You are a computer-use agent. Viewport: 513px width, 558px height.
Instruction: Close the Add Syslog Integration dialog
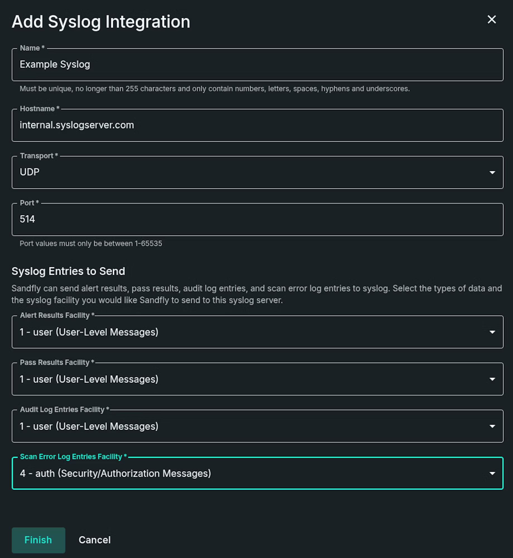(492, 20)
